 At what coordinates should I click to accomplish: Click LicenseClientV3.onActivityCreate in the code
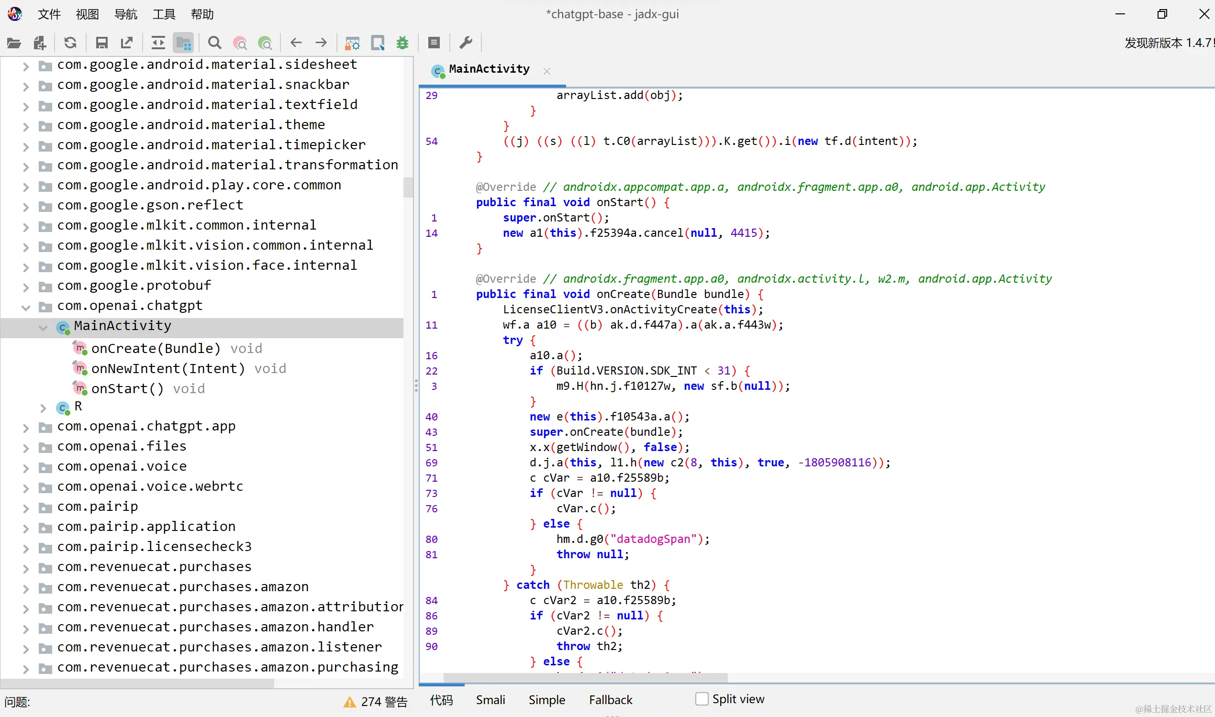(x=610, y=309)
